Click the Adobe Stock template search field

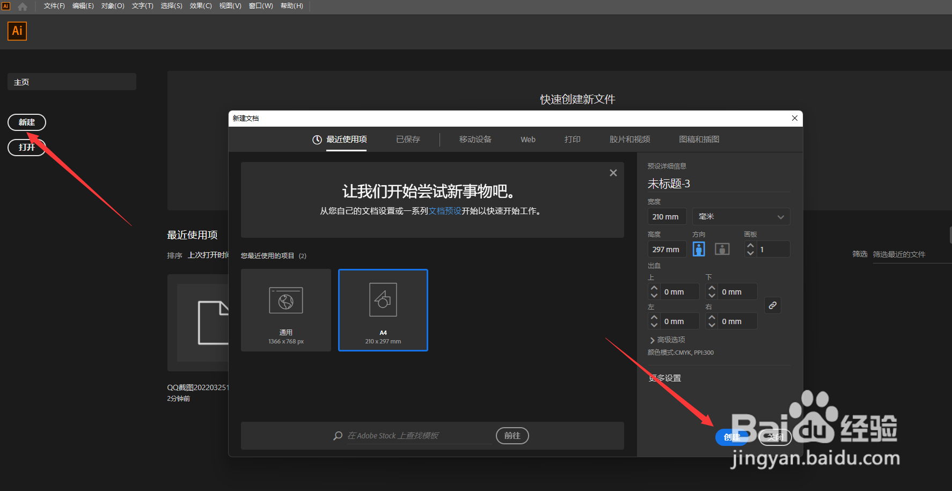coord(419,436)
